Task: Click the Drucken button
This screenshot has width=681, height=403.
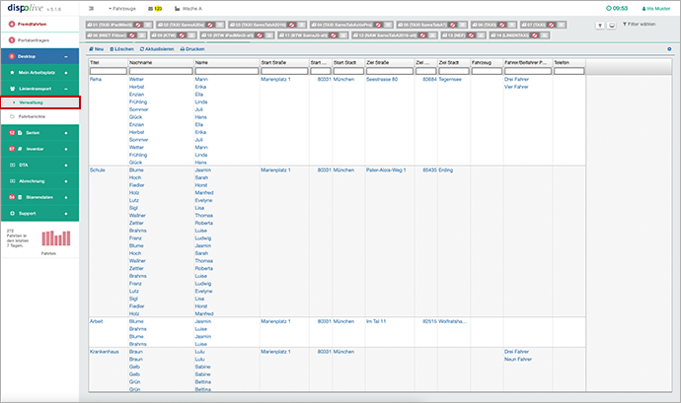Action: [192, 49]
